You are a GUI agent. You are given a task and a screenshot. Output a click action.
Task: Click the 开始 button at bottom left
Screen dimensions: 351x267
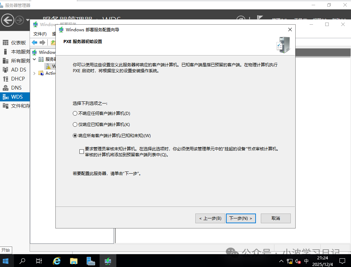6,250
